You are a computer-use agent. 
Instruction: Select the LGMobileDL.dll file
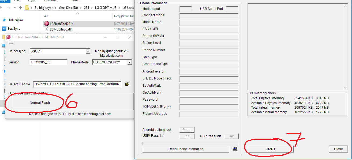tap(61, 29)
